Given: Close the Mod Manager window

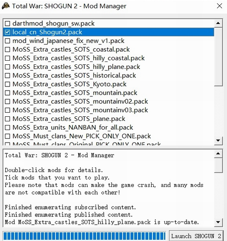Looking at the screenshot, I should pyautogui.click(x=220, y=6).
